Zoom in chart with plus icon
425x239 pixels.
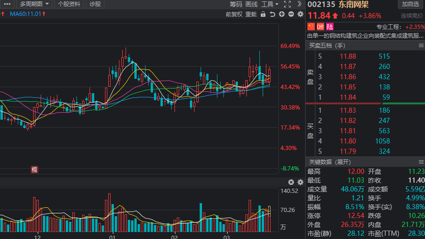(282, 14)
